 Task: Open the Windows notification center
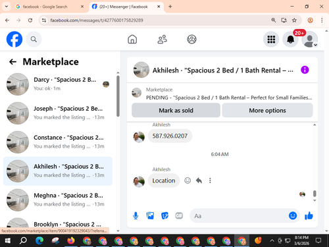click(318, 240)
